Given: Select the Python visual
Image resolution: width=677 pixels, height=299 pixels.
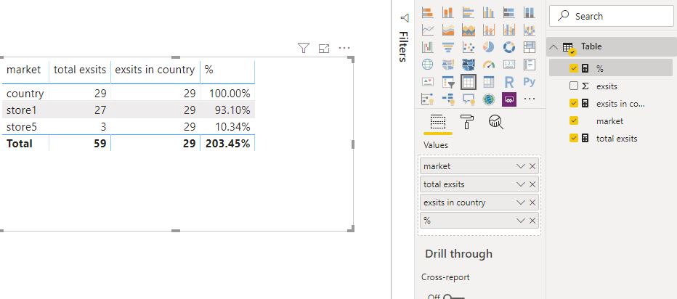Looking at the screenshot, I should pyautogui.click(x=530, y=81).
